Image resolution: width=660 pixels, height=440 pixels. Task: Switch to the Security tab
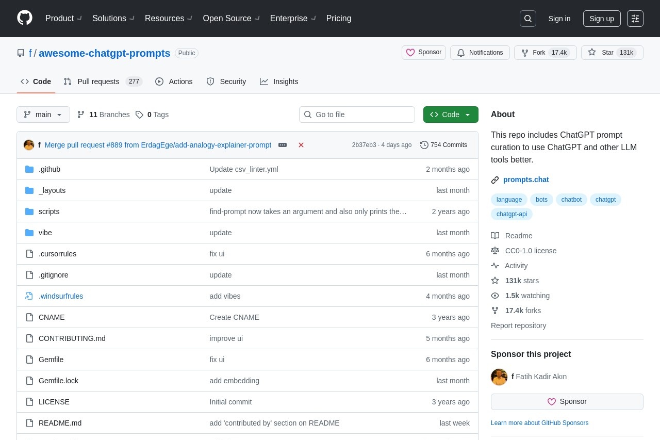[x=226, y=82]
